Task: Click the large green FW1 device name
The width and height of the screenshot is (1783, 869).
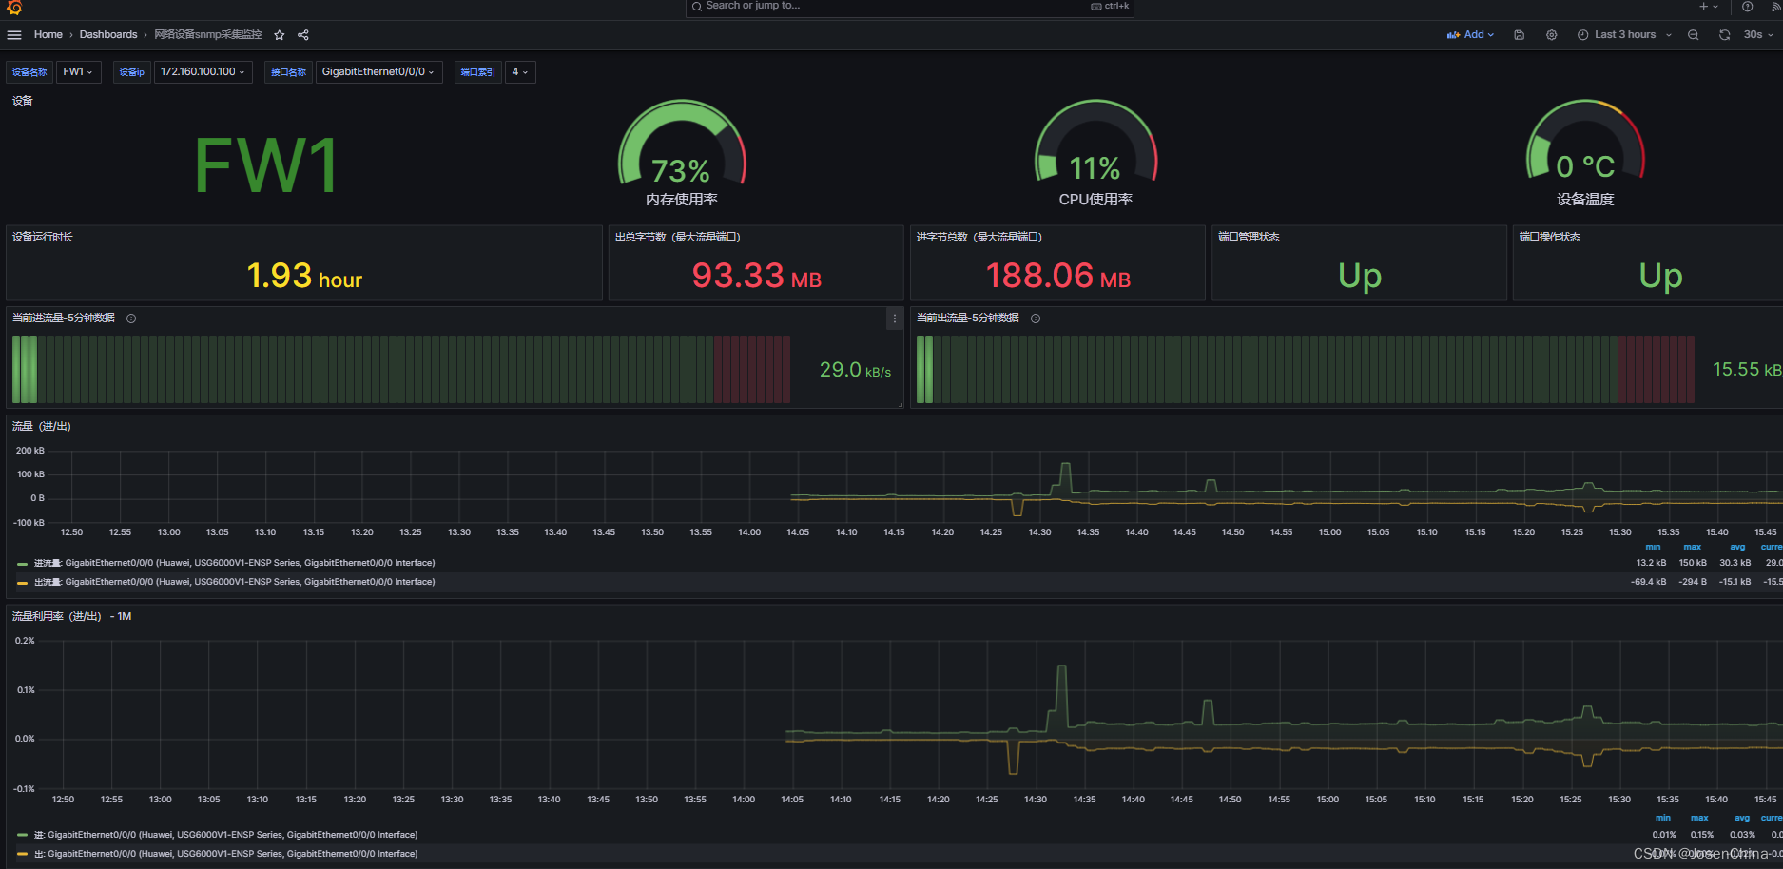Action: click(265, 166)
